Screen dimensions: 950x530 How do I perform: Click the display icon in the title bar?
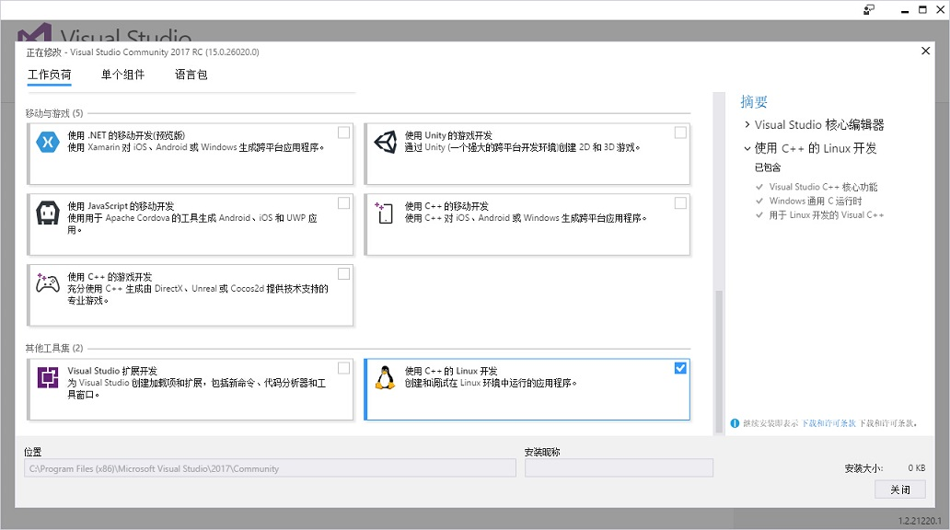(x=869, y=8)
